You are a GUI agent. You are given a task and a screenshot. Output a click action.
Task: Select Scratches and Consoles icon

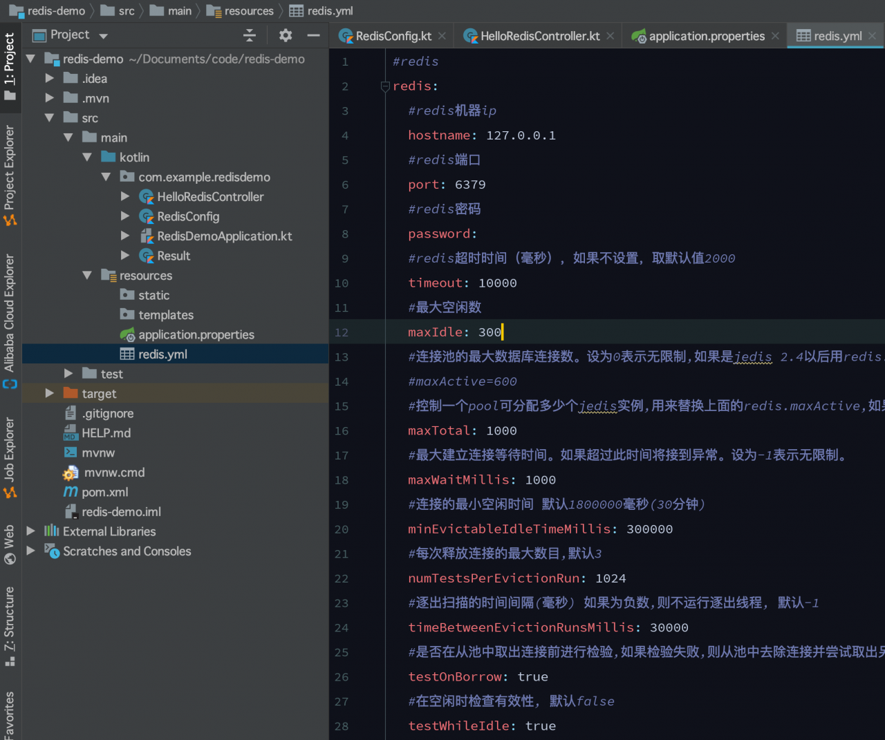click(52, 551)
